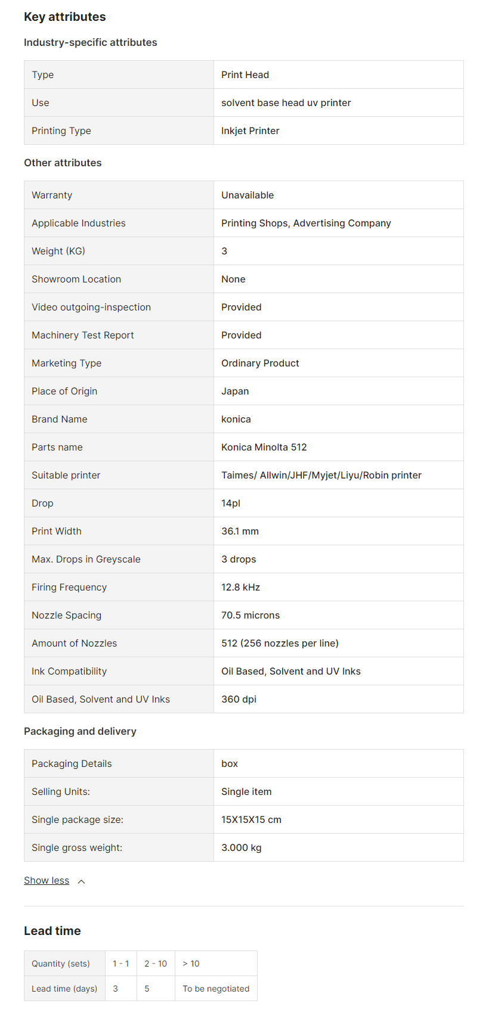The height and width of the screenshot is (1019, 495).
Task: Click the konica brand name value
Action: point(236,419)
